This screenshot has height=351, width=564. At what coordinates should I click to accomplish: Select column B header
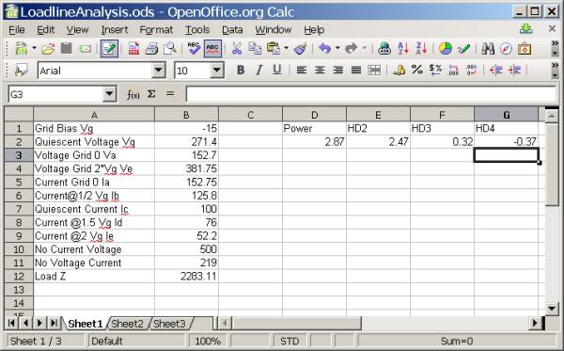(186, 115)
